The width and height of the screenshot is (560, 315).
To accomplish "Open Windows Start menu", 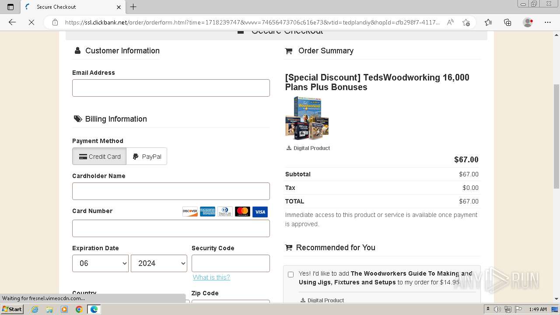I will [12, 309].
